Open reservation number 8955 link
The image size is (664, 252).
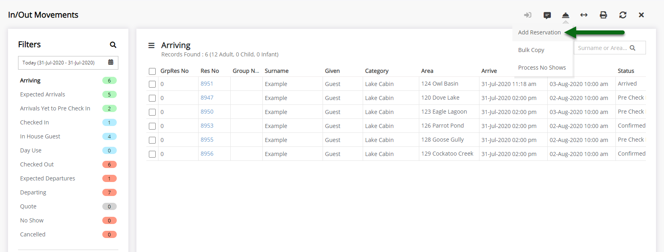point(207,140)
